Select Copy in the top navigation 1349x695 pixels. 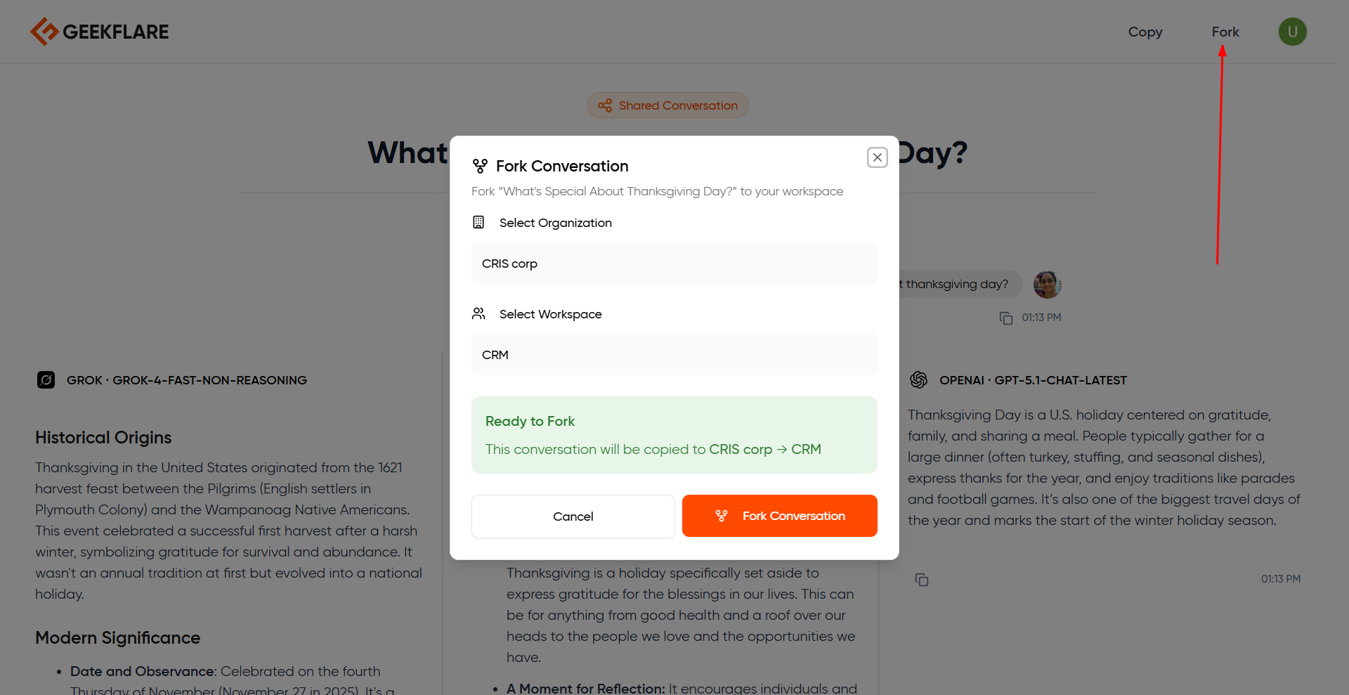[x=1145, y=32]
